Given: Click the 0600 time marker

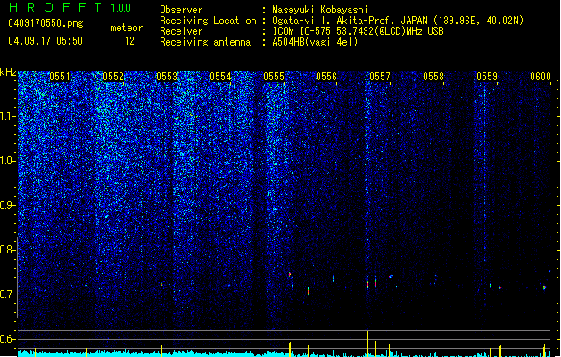Looking at the screenshot, I should pyautogui.click(x=540, y=77).
